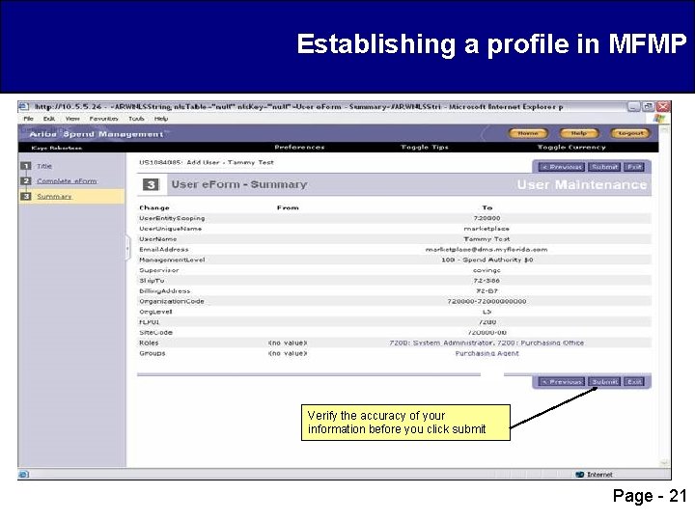The image size is (695, 521).
Task: Click the top Previous button
Action: pyautogui.click(x=562, y=167)
